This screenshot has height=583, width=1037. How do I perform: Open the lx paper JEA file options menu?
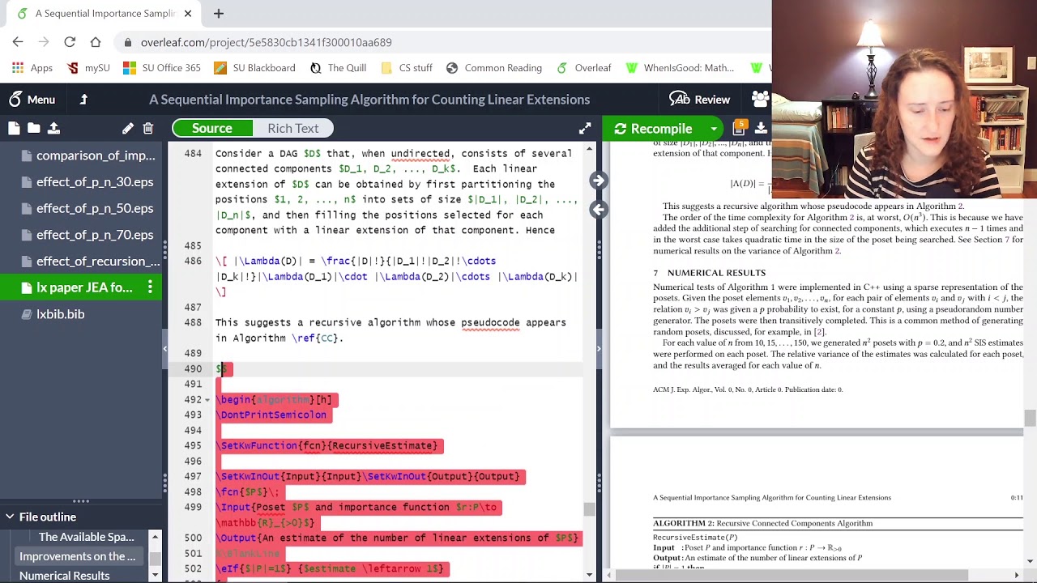point(150,287)
